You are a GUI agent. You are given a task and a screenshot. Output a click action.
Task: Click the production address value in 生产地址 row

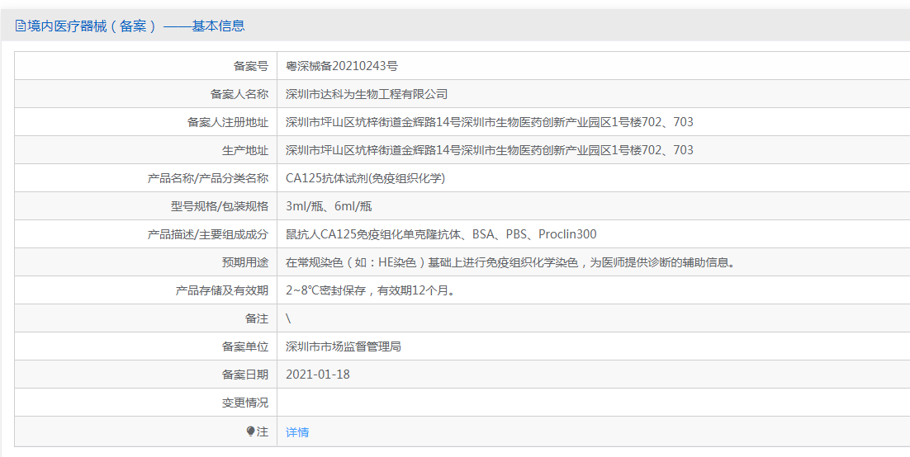click(x=489, y=150)
